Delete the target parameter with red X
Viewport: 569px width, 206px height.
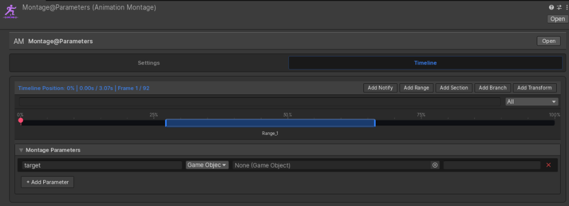coord(548,165)
